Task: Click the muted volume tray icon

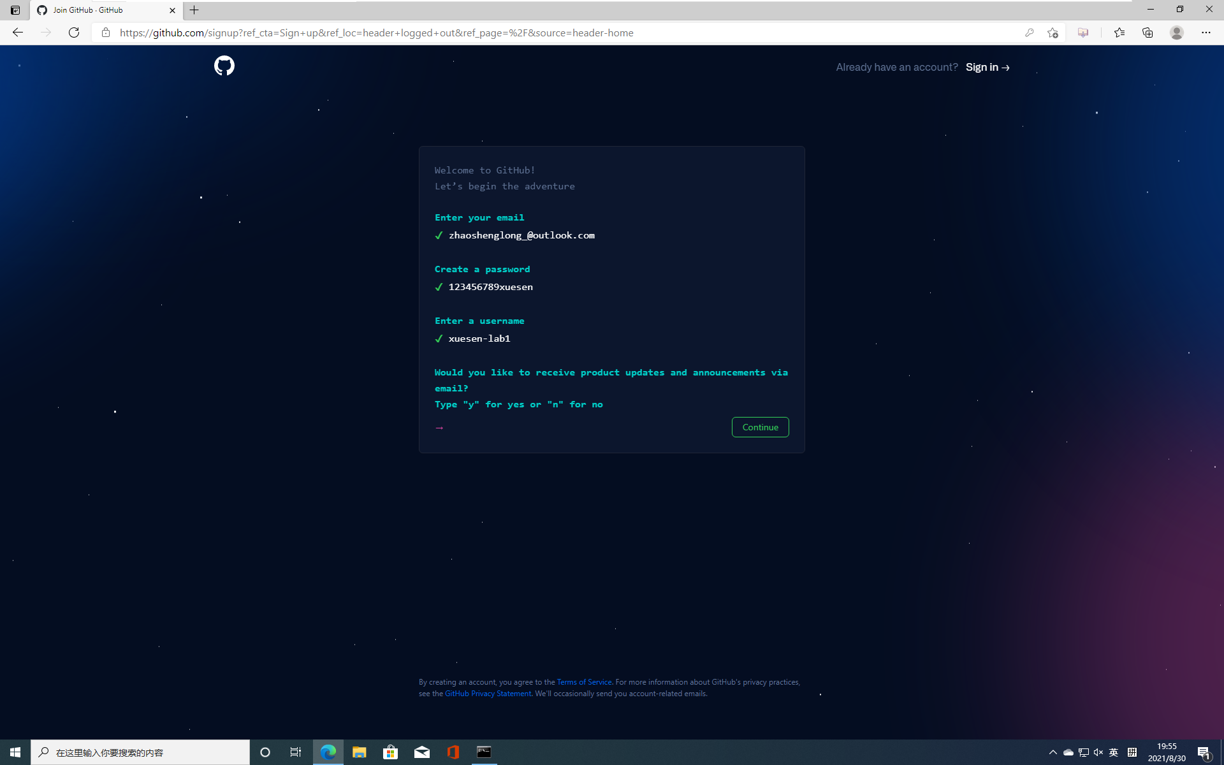Action: point(1098,752)
